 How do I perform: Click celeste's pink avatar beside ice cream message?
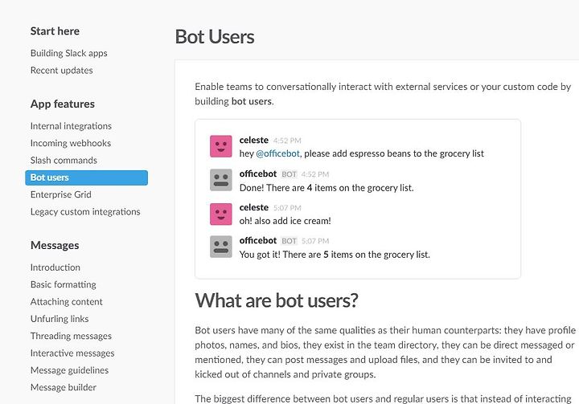point(221,214)
